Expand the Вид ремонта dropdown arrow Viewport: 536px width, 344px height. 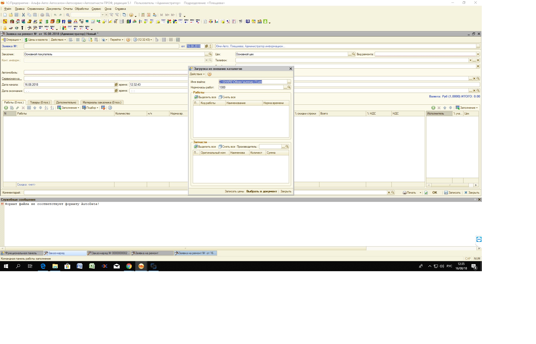(478, 54)
